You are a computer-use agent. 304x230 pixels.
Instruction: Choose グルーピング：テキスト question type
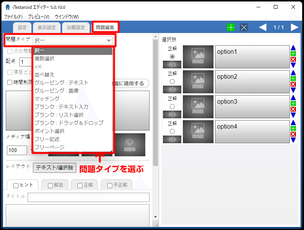pos(73,83)
